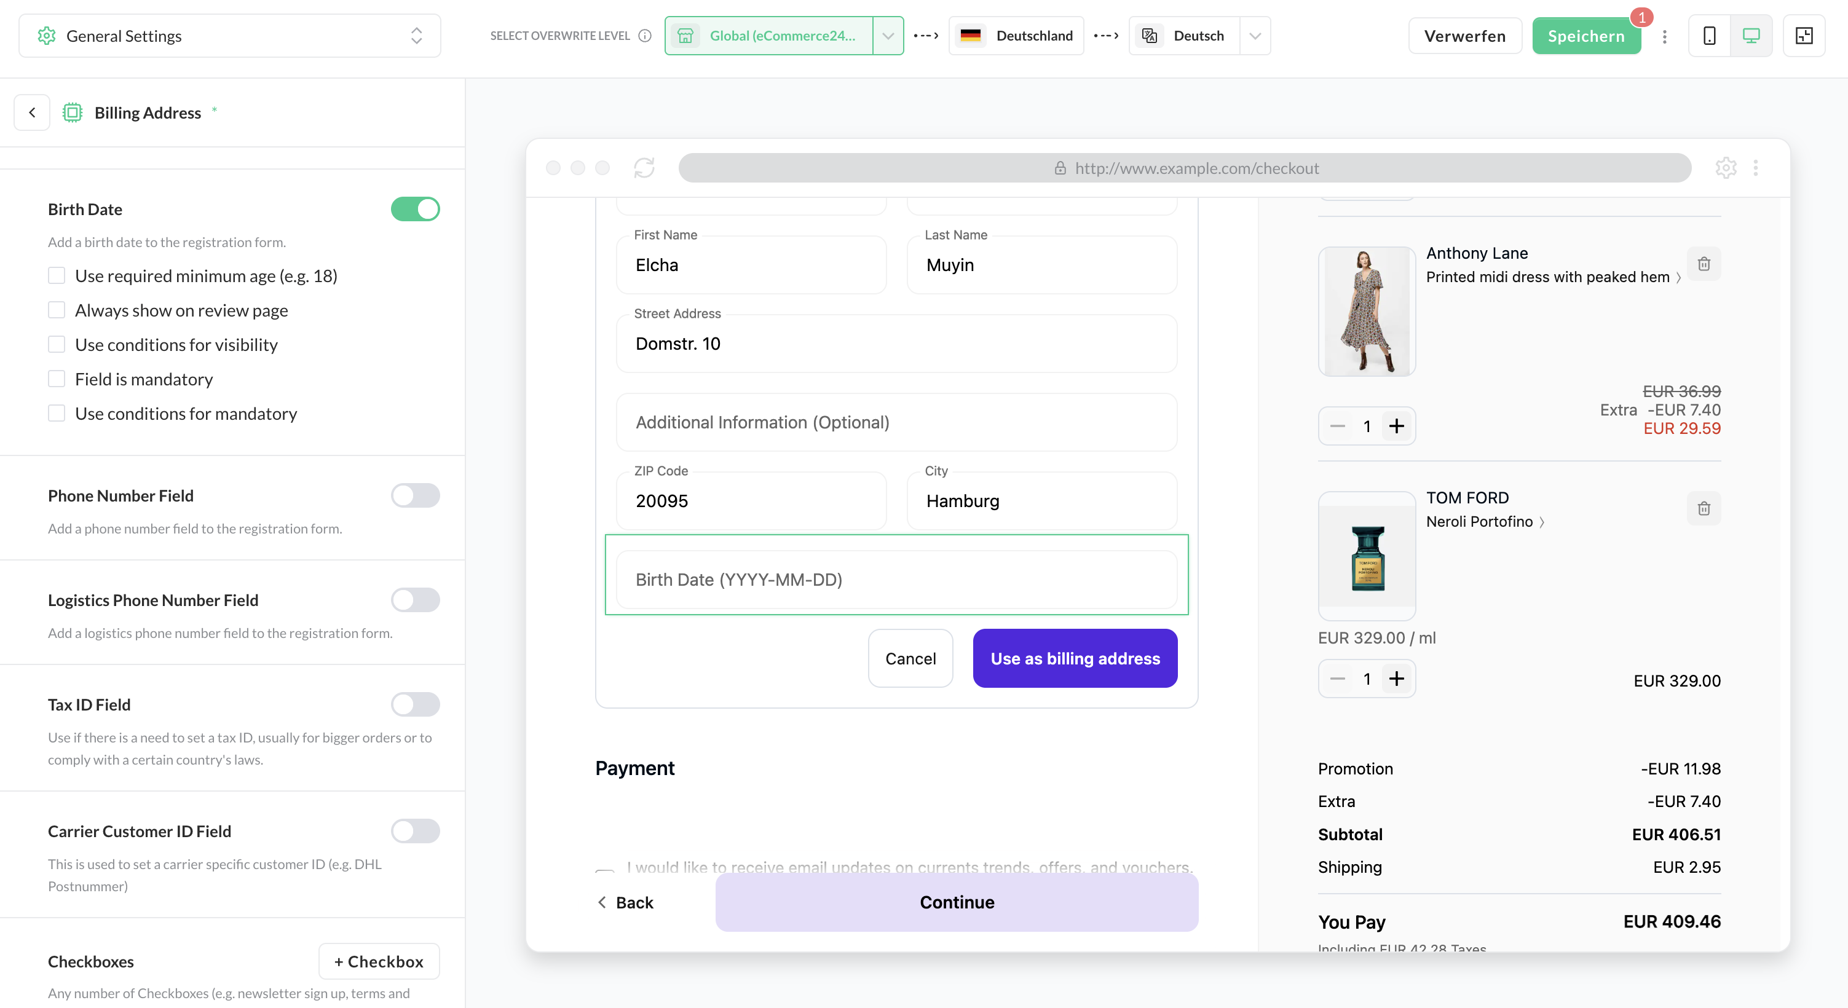Click the layout panel icon top right
The height and width of the screenshot is (1008, 1848).
point(1804,36)
